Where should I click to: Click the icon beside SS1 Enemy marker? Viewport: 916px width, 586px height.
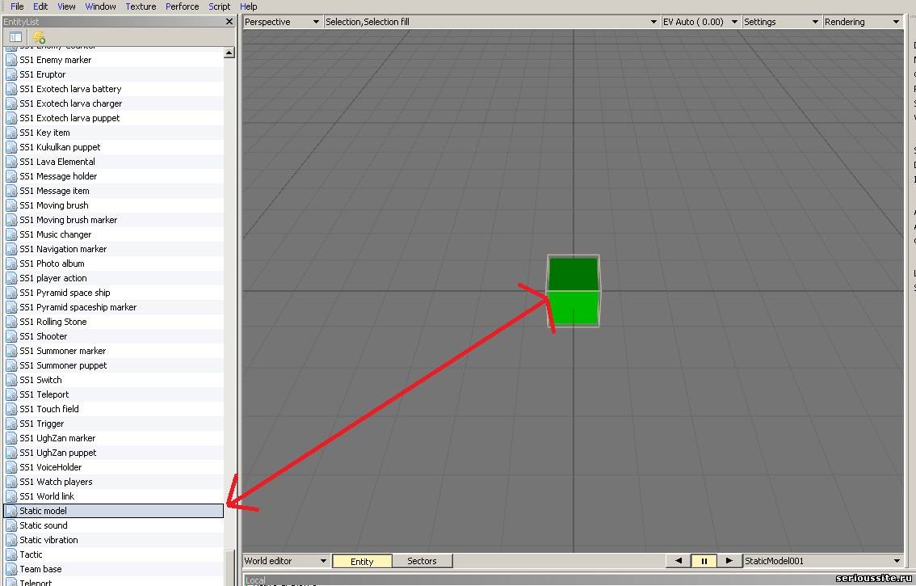(x=11, y=60)
